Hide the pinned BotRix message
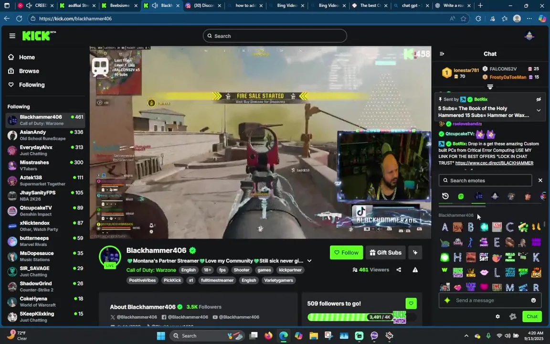Screen dimensions: 550x344 point(539,99)
